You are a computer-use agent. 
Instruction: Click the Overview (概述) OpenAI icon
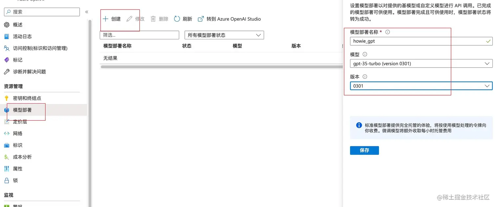coord(7,25)
